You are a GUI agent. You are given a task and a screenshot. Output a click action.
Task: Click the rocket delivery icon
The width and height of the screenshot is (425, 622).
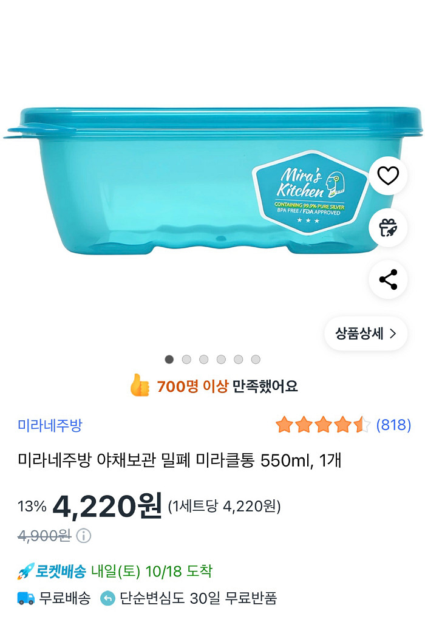pos(25,572)
